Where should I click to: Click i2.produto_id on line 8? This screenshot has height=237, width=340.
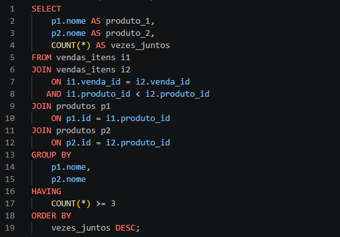(177, 94)
